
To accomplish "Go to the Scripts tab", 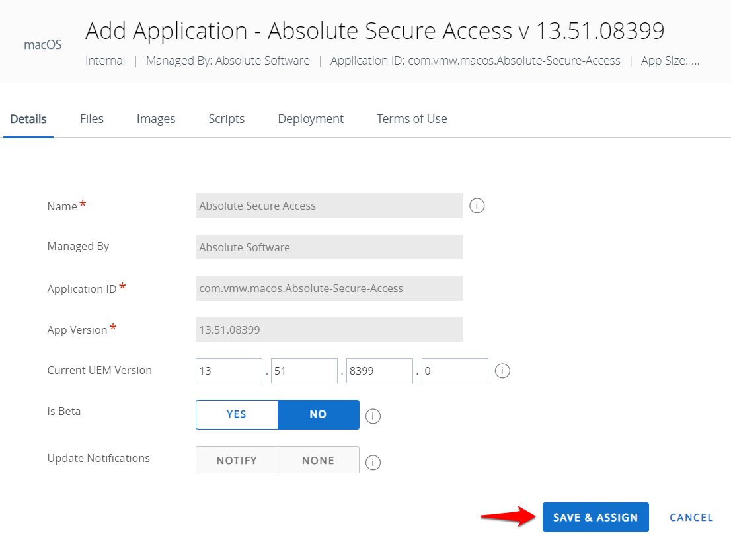I will (226, 119).
